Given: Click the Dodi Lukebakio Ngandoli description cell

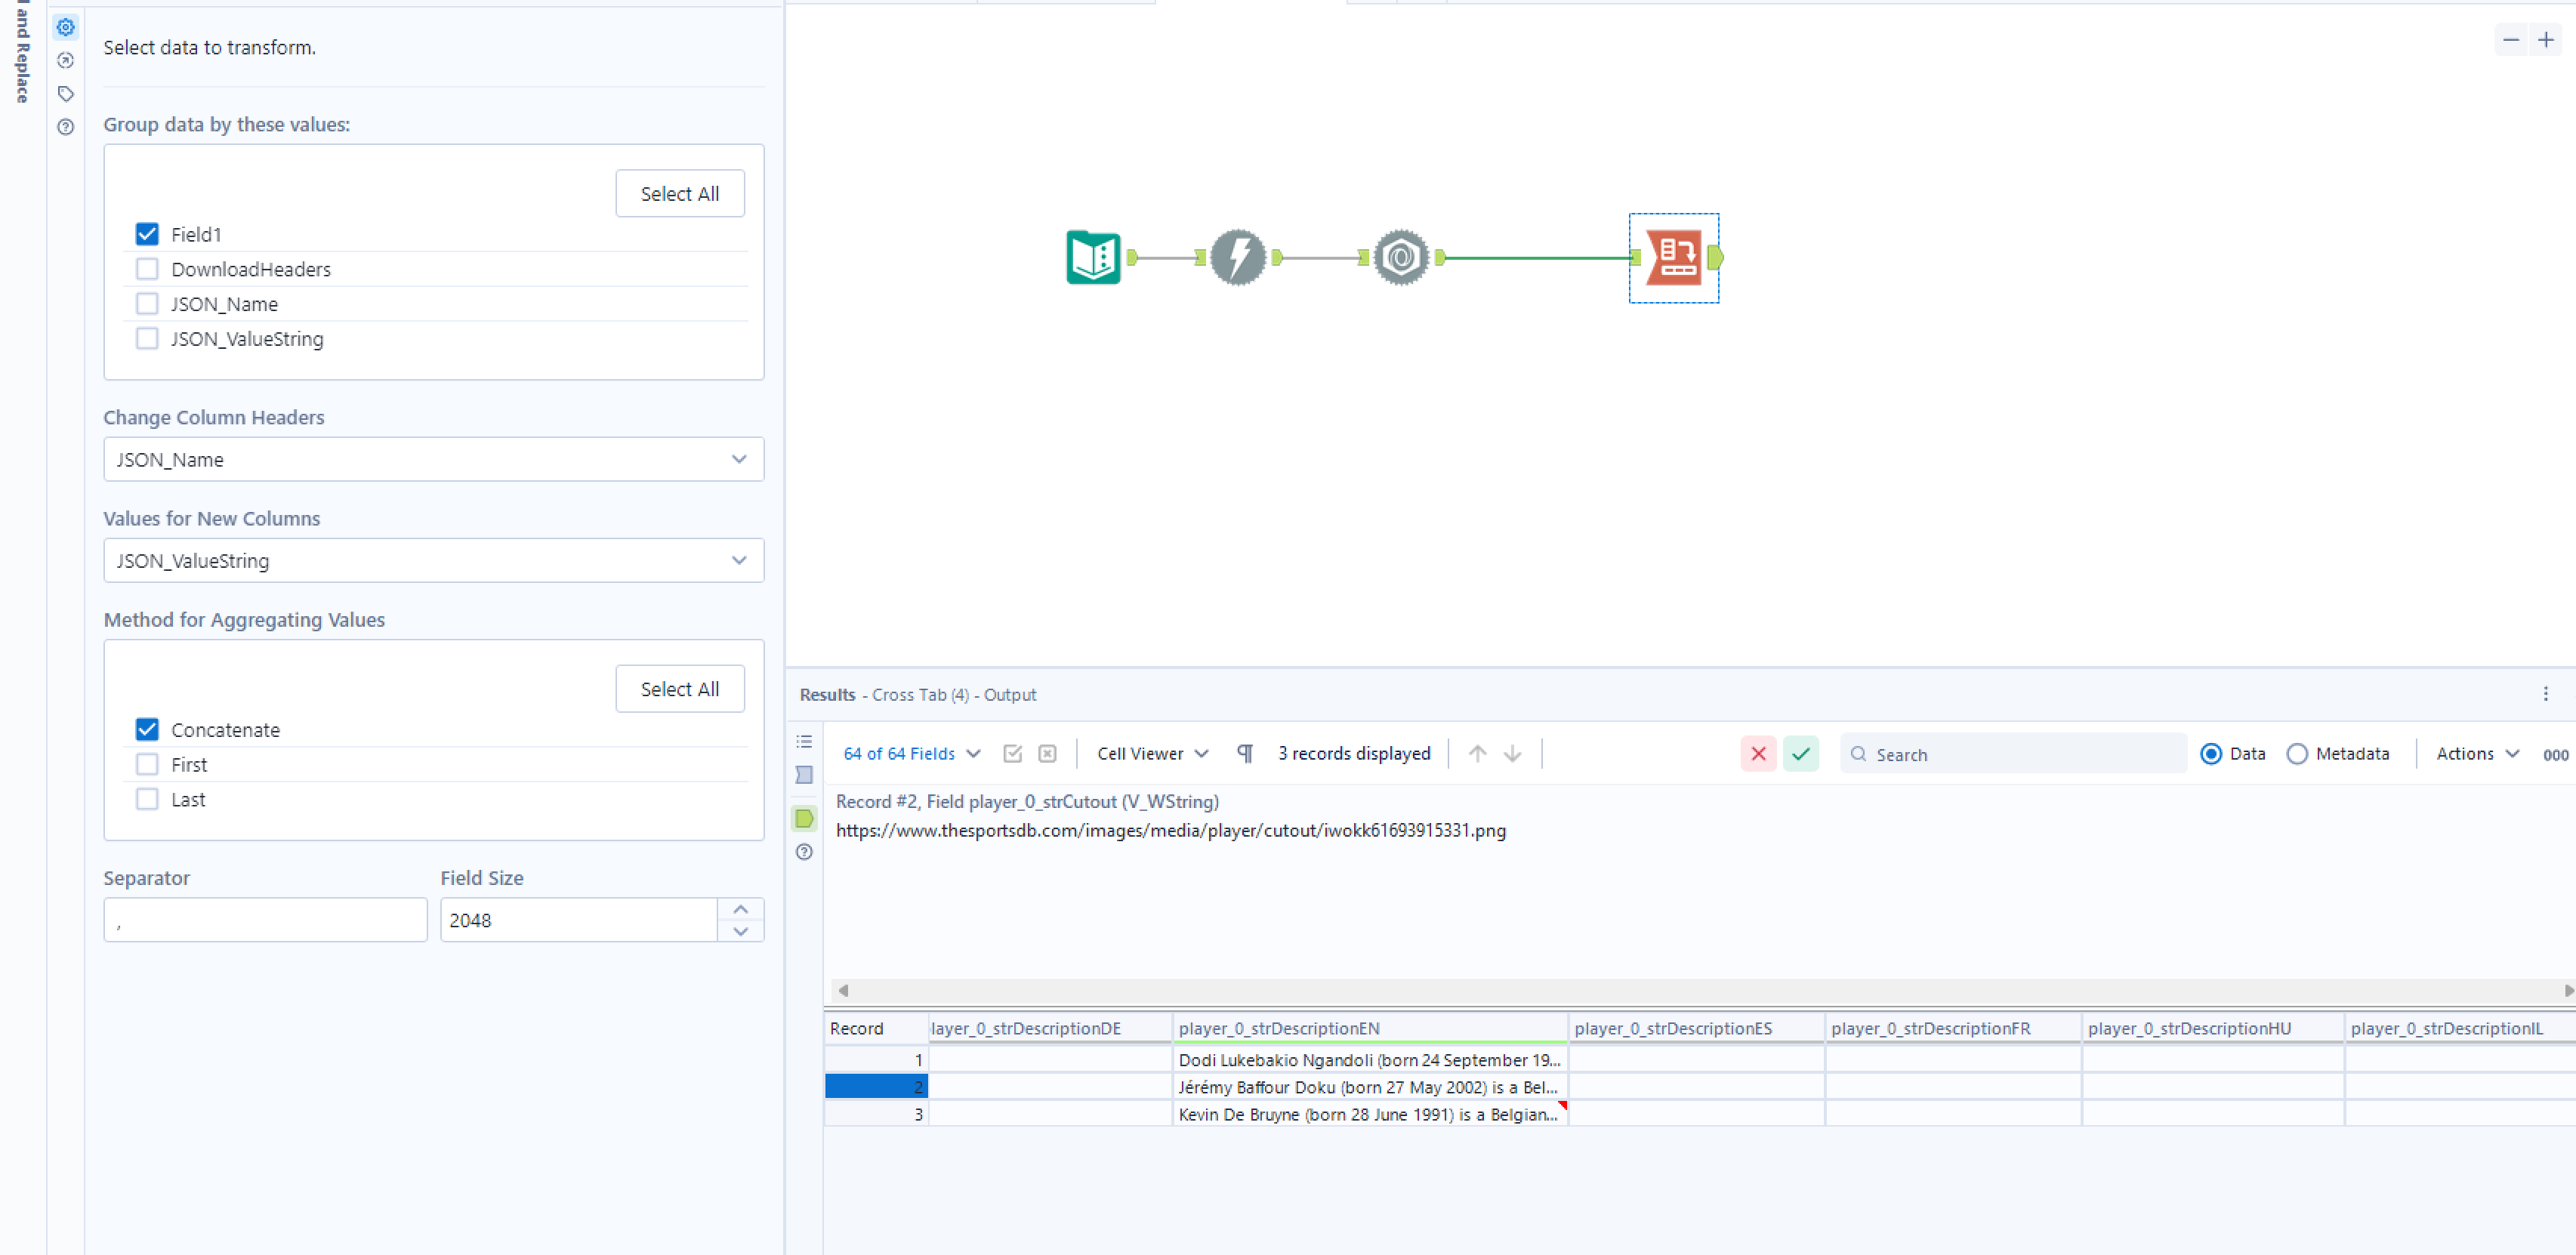Looking at the screenshot, I should coord(1370,1060).
